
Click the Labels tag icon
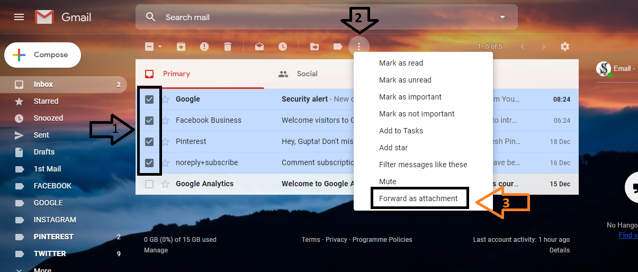[x=338, y=47]
